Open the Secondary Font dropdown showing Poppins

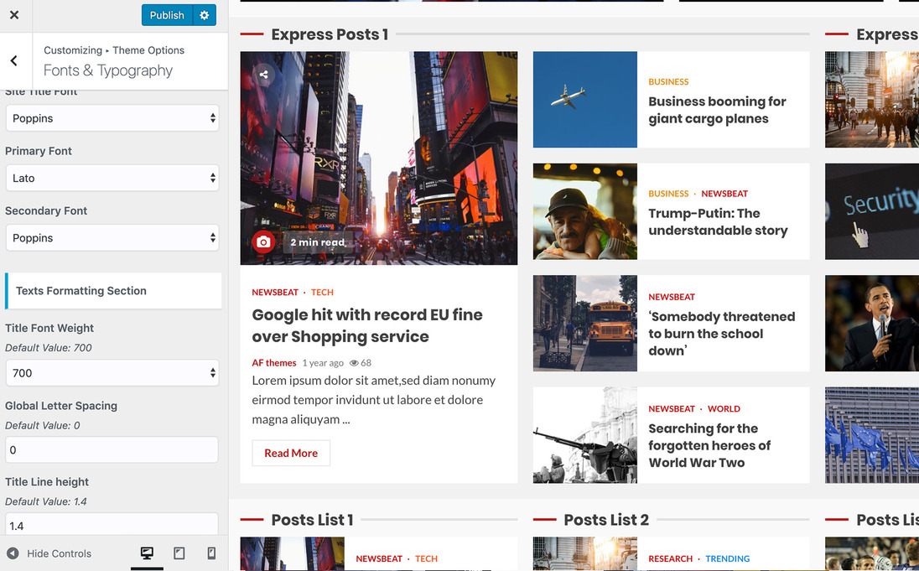112,238
